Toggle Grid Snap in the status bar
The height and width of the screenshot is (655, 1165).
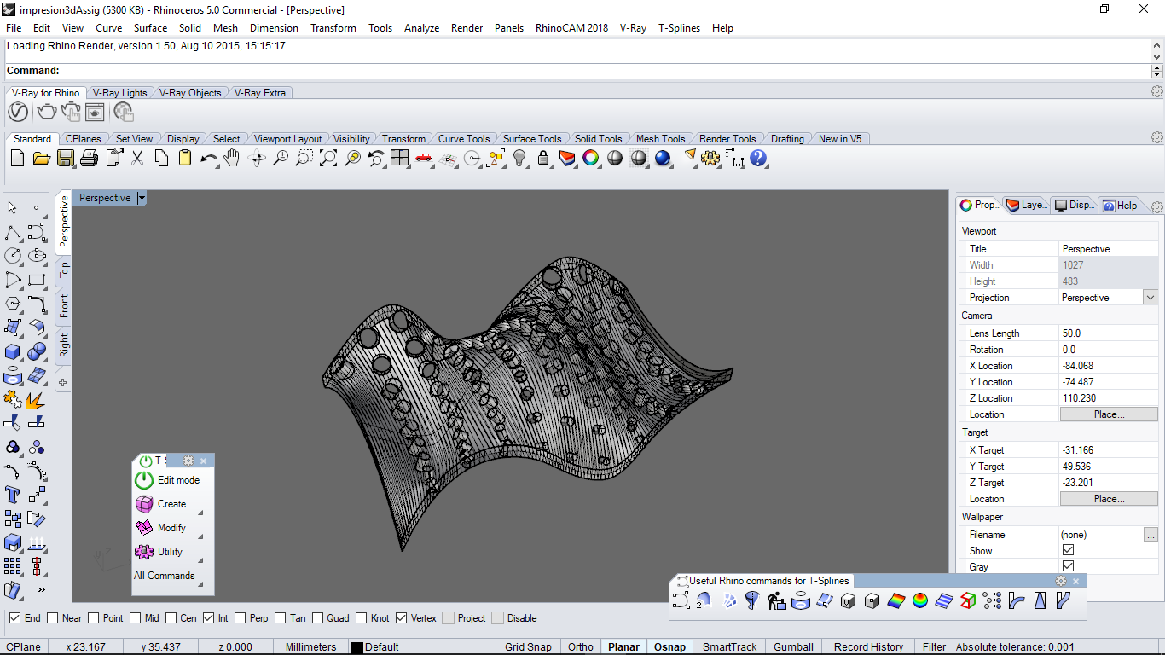tap(528, 647)
